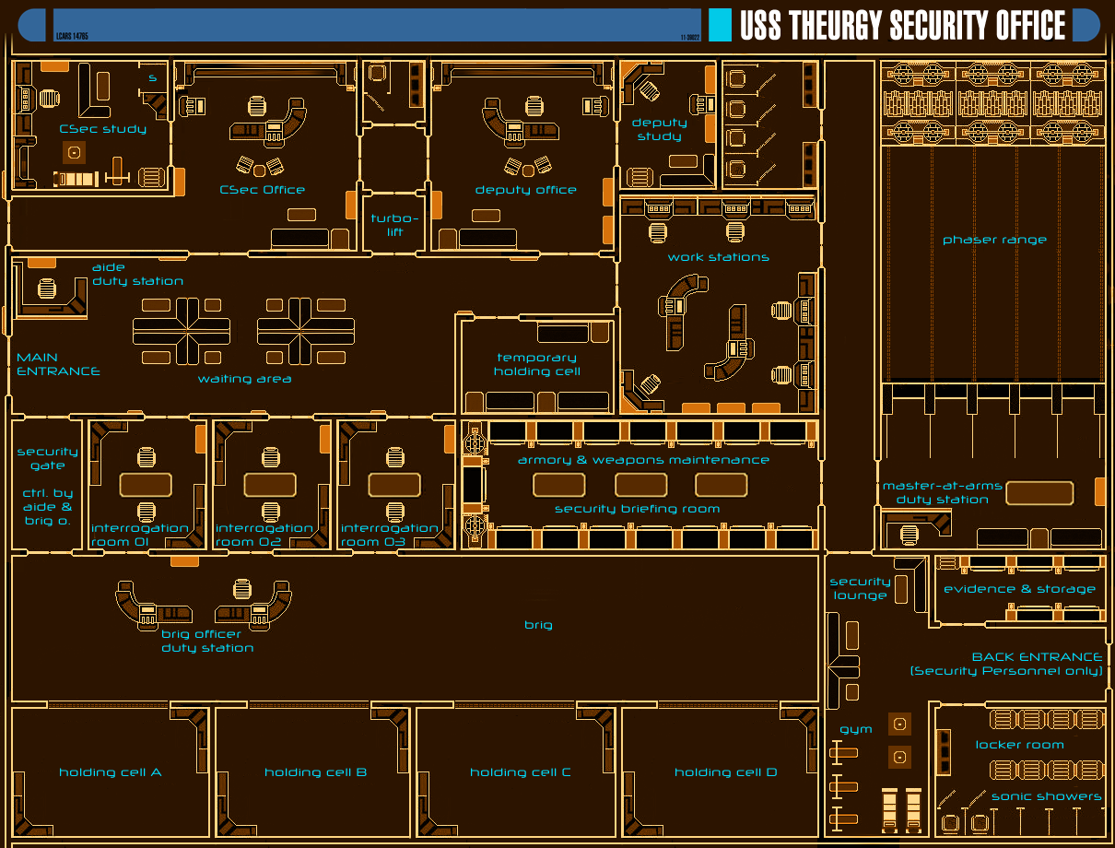The height and width of the screenshot is (848, 1115).
Task: Click the "holding cell D" label
Action: point(726,772)
